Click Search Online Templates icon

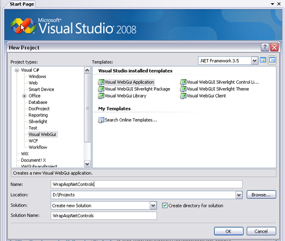tap(101, 120)
